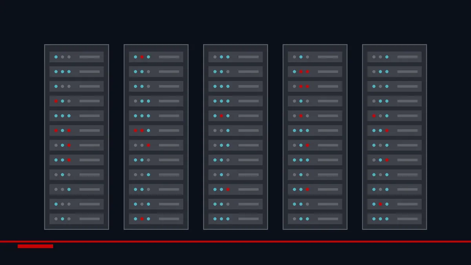The image size is (471, 265).
Task: Select the middle server rack
Action: point(235,137)
